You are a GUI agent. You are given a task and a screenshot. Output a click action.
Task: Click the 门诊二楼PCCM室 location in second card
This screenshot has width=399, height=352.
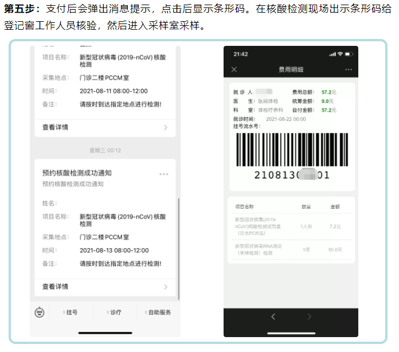point(104,237)
